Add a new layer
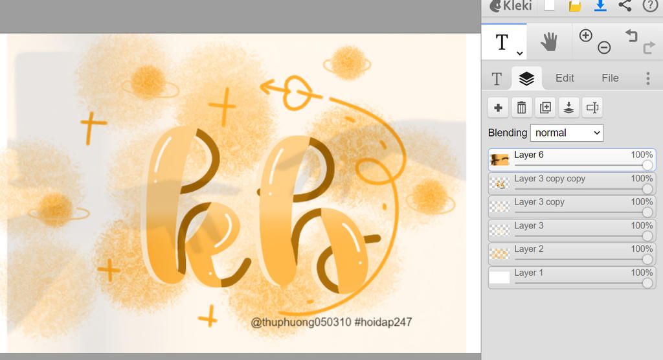The image size is (663, 360). [x=498, y=108]
